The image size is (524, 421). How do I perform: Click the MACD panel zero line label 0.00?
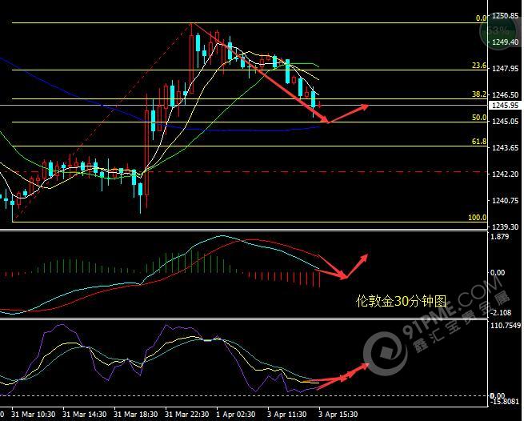tap(498, 273)
